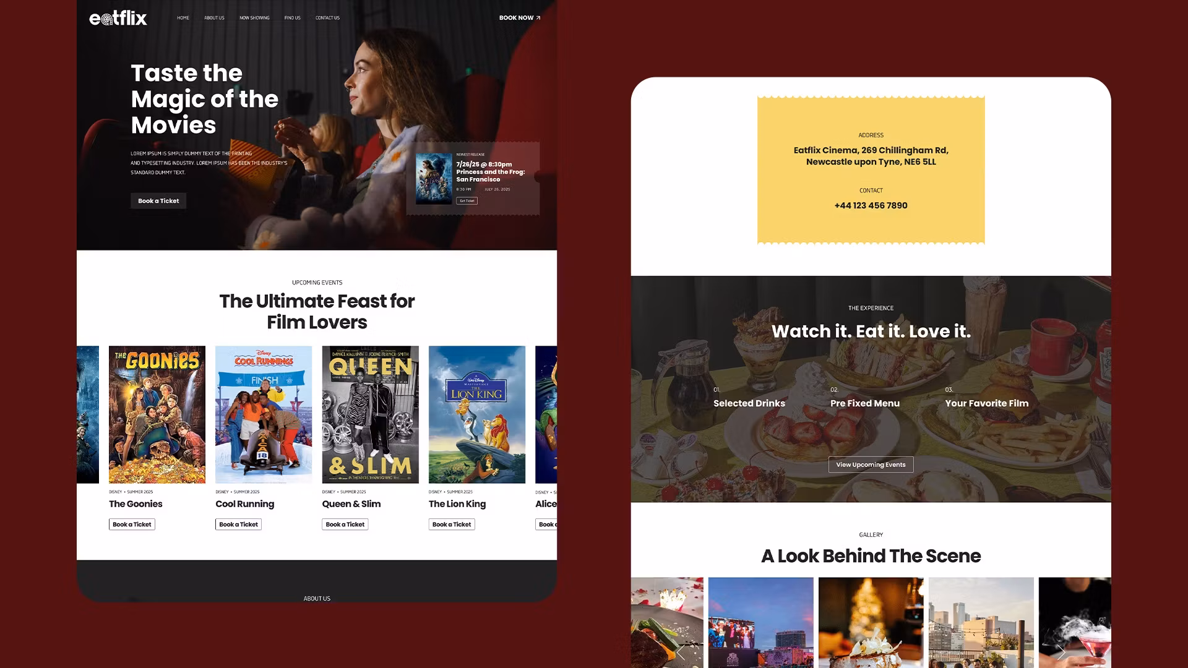Screen dimensions: 1188x668
Task: Open Contact Us in navigation
Action: click(x=327, y=18)
